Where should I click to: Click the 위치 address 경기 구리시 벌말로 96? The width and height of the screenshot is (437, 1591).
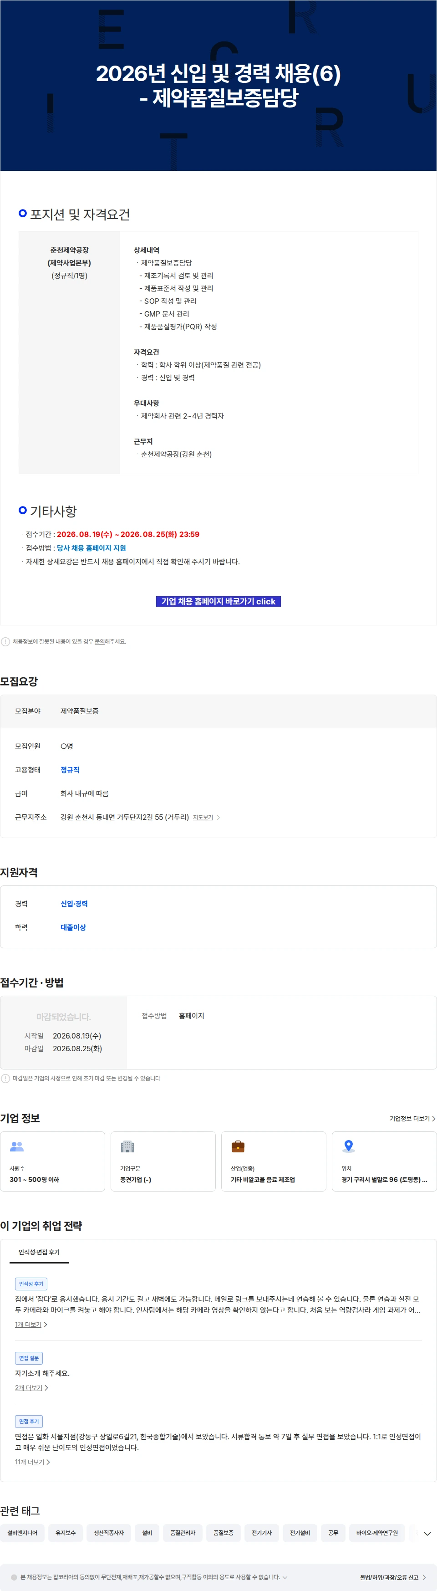(384, 1180)
